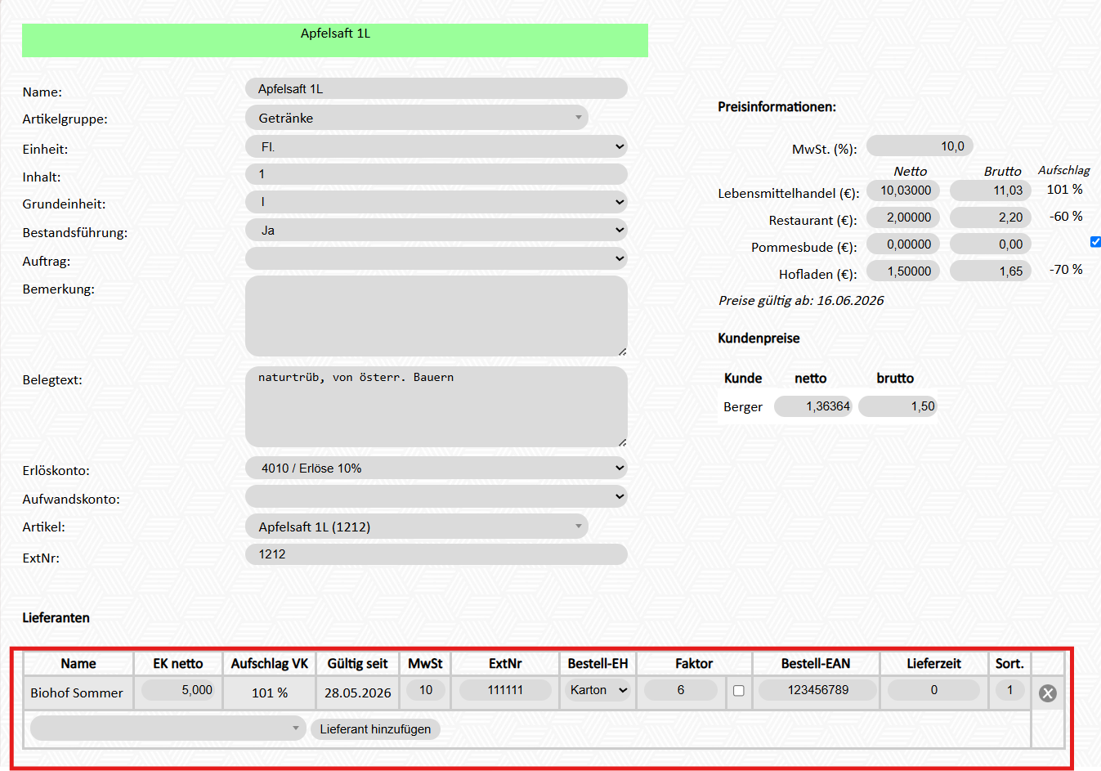Click the supplier MwSt field 10
Screen dimensions: 1101x771
coord(426,690)
